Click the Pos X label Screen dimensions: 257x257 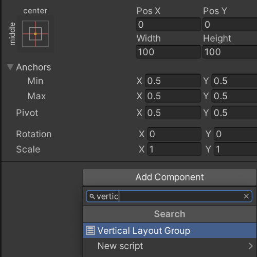coord(149,11)
